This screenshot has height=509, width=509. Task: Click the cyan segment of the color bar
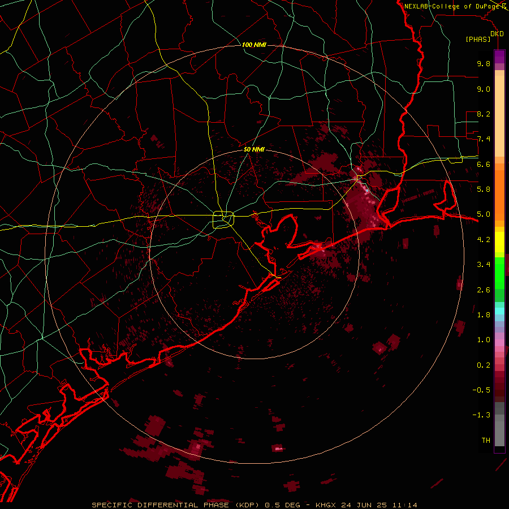[499, 310]
